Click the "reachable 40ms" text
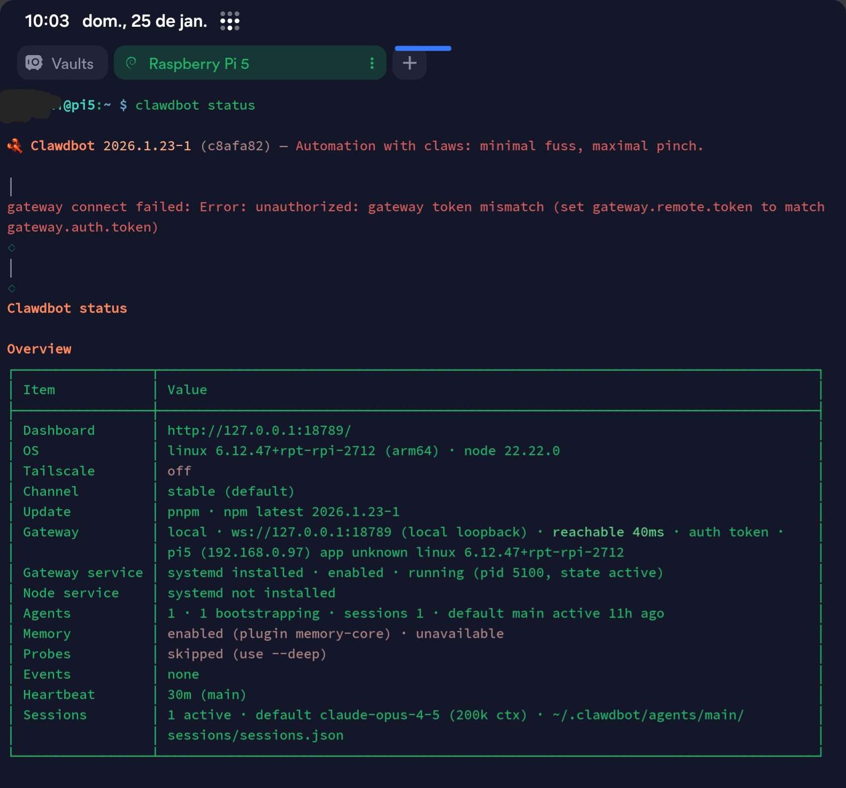The height and width of the screenshot is (788, 846). click(608, 532)
